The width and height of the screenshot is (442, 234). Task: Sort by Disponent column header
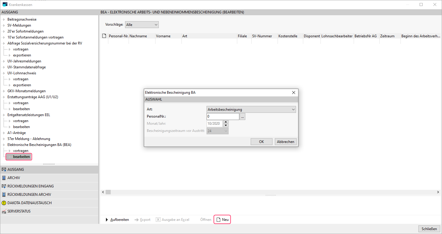[312, 36]
